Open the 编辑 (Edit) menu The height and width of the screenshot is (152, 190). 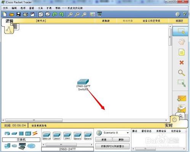point(14,8)
